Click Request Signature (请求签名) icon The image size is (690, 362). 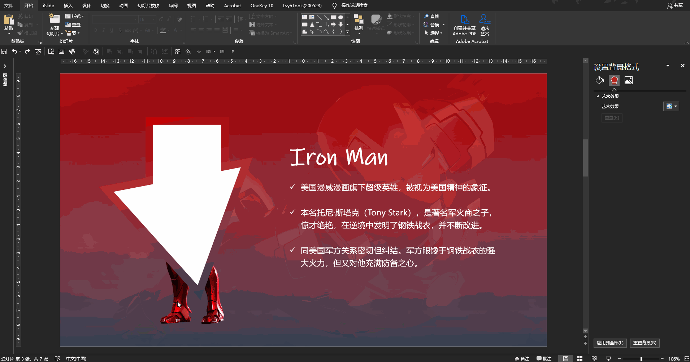coord(485,19)
